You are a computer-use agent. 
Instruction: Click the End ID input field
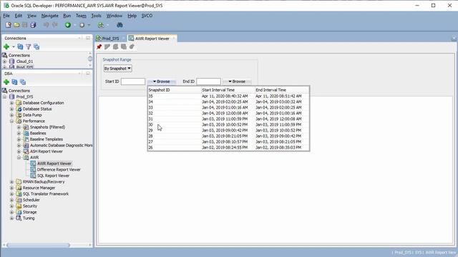pos(208,81)
